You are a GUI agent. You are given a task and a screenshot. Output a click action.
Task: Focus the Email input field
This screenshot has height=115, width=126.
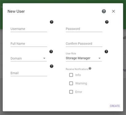coord(29,73)
